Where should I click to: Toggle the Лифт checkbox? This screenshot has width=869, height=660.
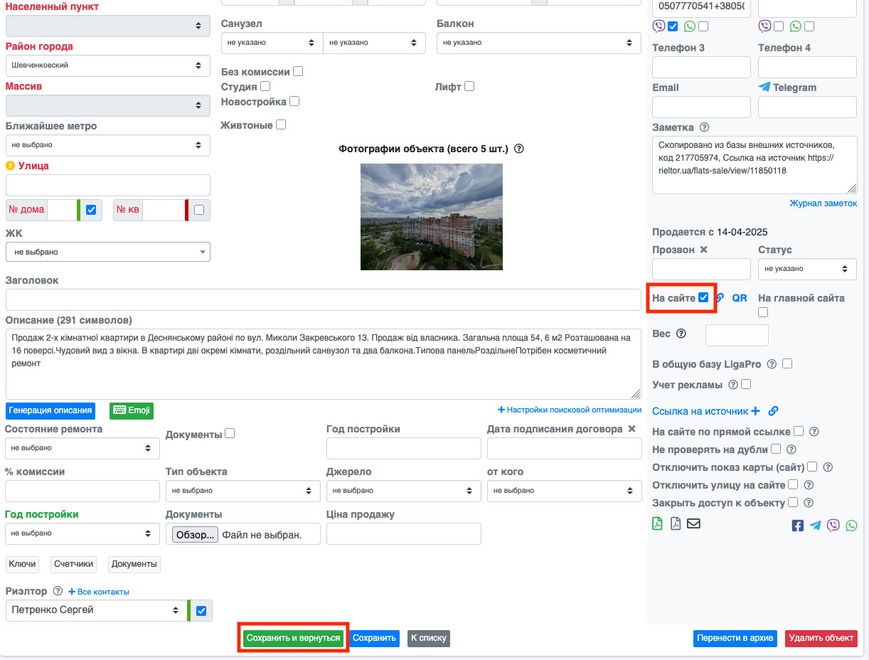point(469,86)
